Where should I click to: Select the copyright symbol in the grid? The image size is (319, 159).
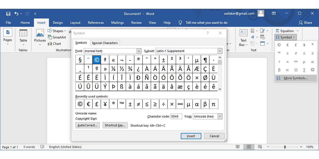pos(96,60)
